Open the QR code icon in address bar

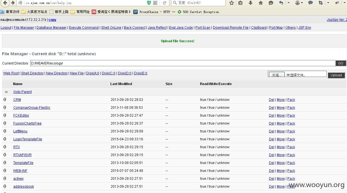point(155,3)
